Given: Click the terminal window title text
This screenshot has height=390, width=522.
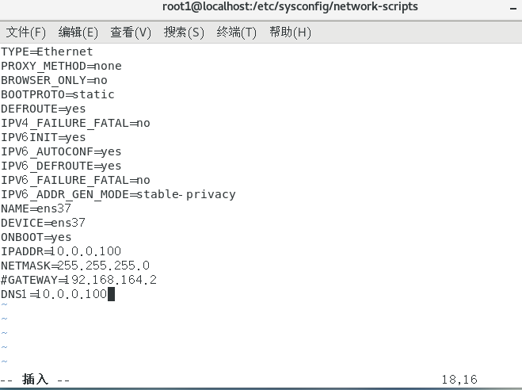Looking at the screenshot, I should click(290, 6).
